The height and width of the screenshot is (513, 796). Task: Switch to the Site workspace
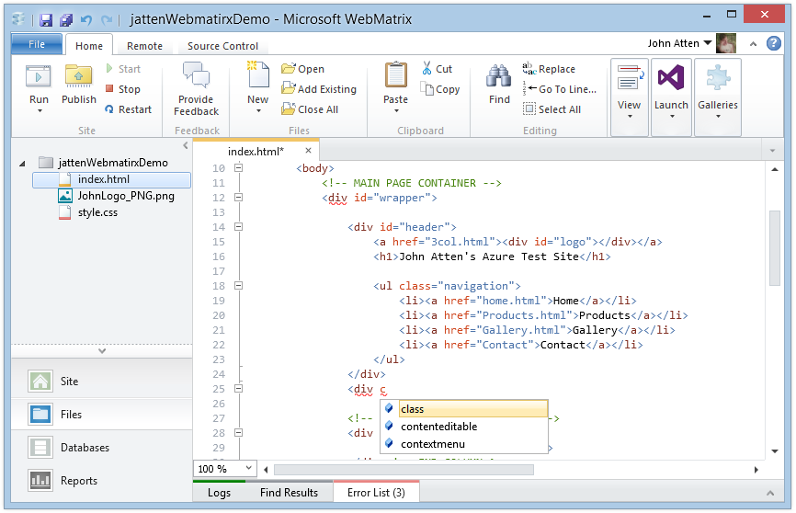point(101,381)
